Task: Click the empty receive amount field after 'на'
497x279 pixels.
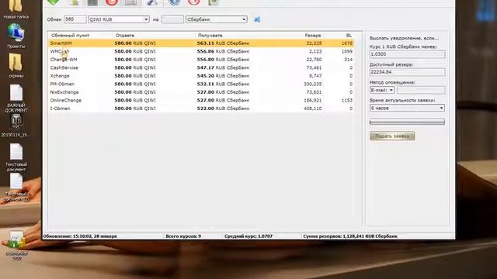Action: [172, 19]
